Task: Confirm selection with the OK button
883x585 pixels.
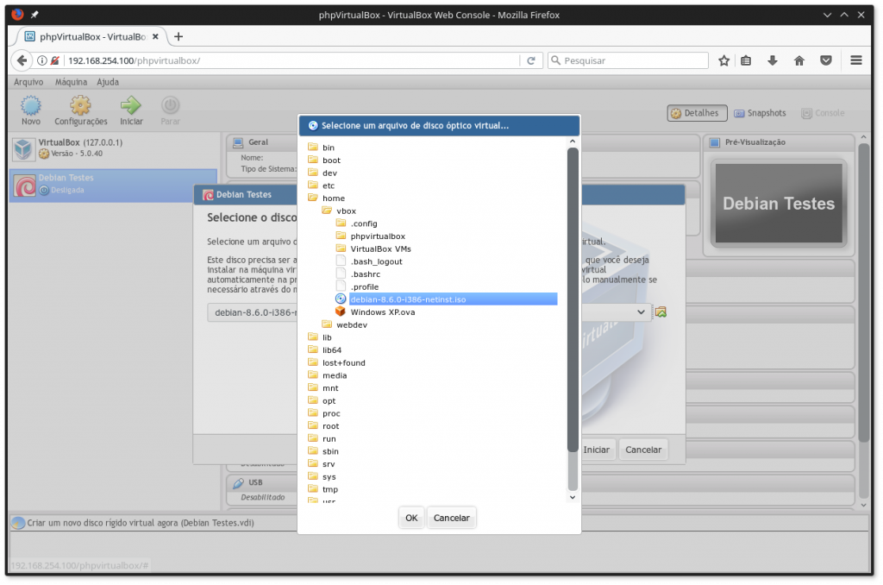Action: coord(411,517)
